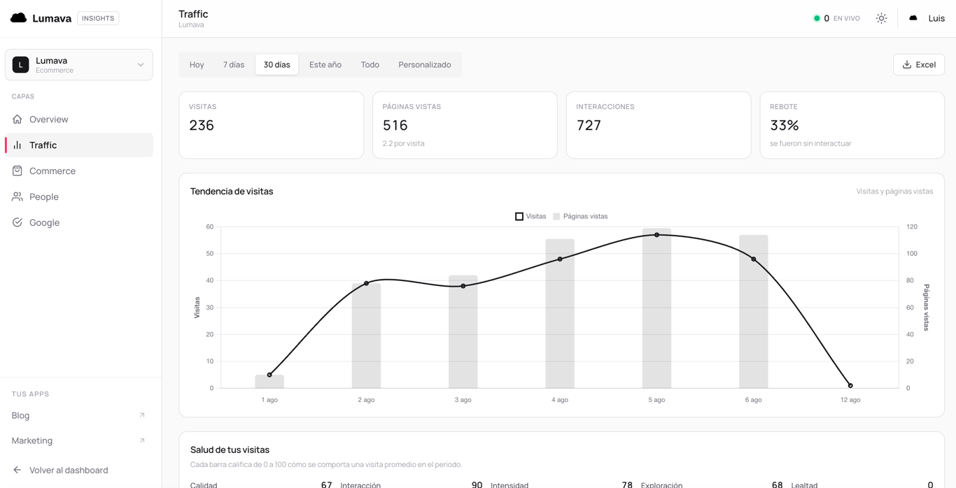Click the 5 ago data point on line
956x488 pixels.
click(x=656, y=235)
